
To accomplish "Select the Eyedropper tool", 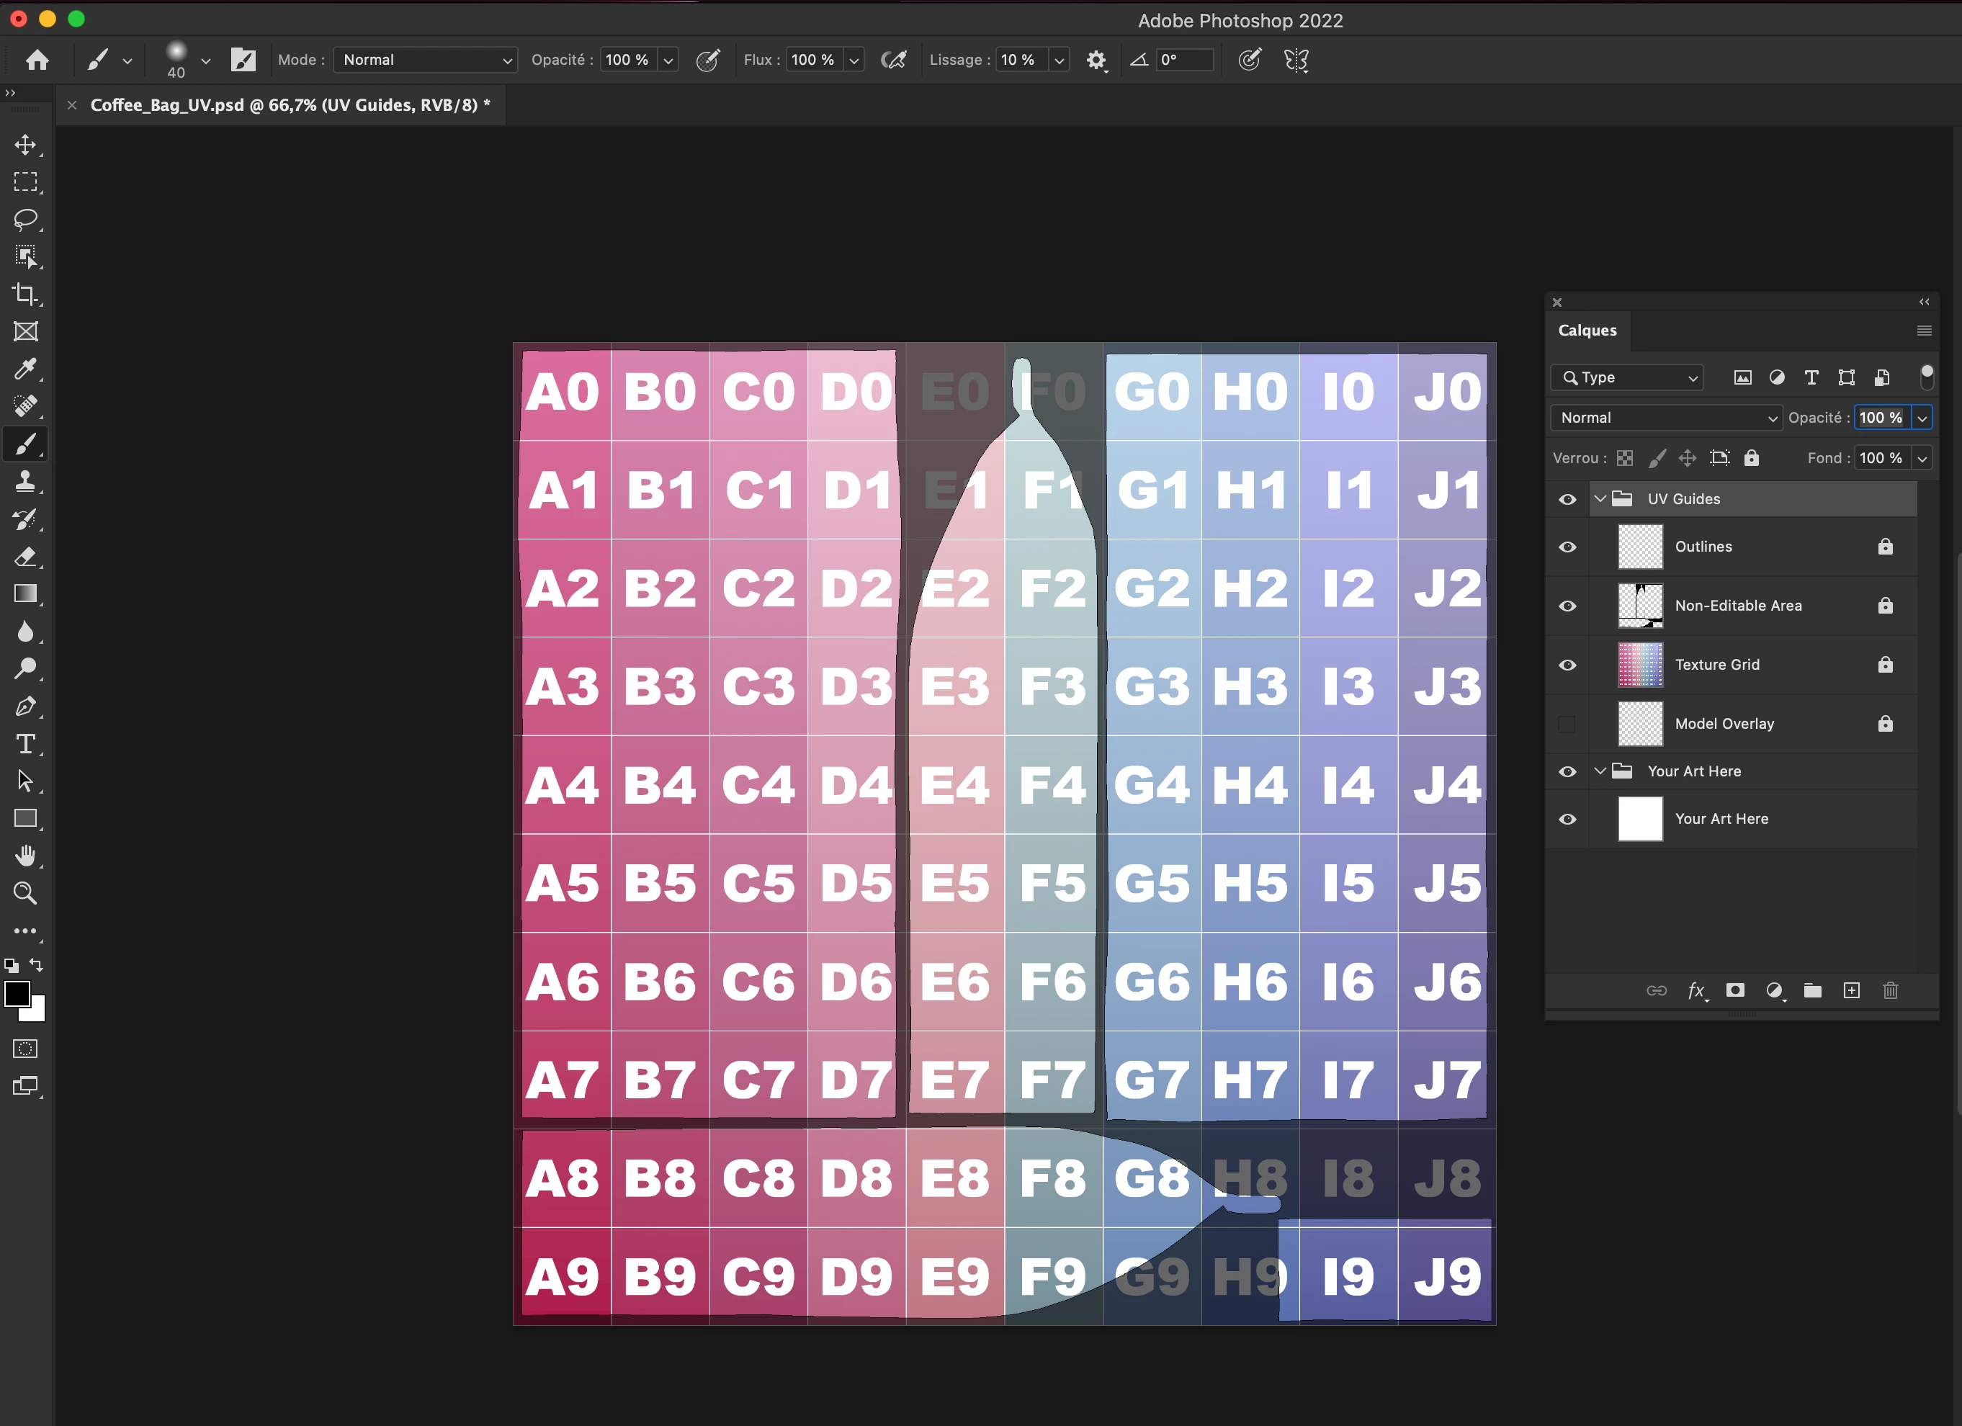I will pyautogui.click(x=25, y=369).
